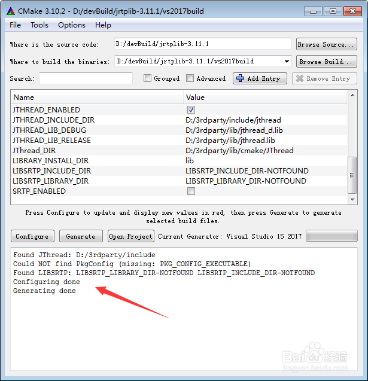This screenshot has width=368, height=381.
Task: Close the CMake window
Action: (x=352, y=11)
